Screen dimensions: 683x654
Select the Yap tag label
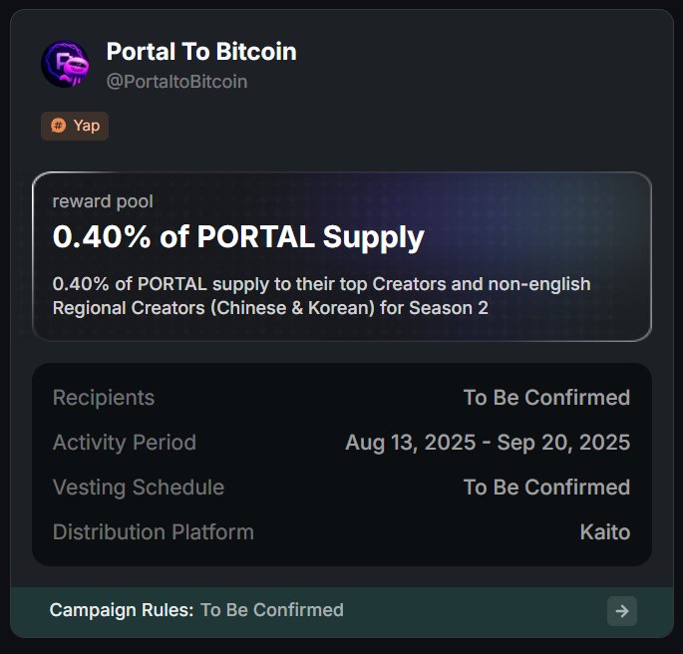click(x=87, y=126)
